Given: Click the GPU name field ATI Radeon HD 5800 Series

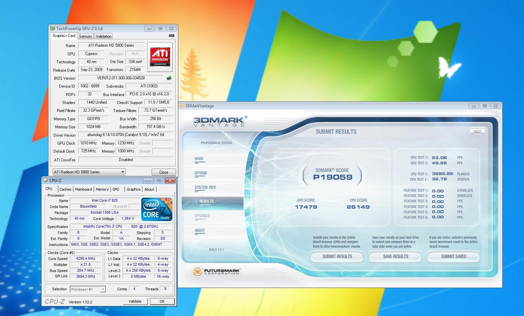Looking at the screenshot, I should click(x=111, y=45).
